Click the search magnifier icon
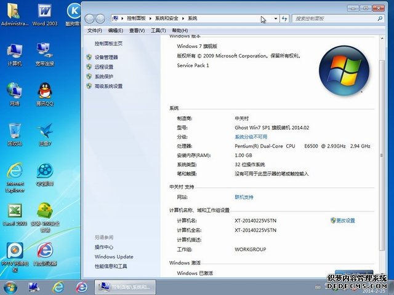The image size is (394, 295). coord(380,18)
